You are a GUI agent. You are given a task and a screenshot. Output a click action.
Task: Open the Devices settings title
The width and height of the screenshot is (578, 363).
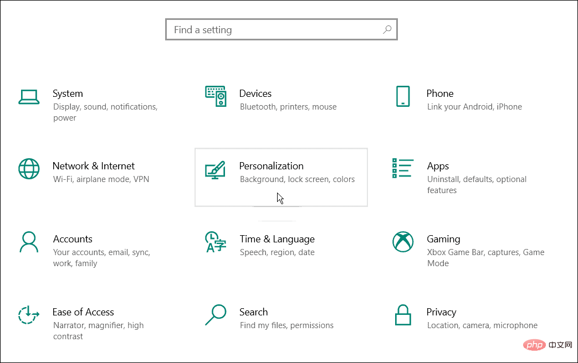pyautogui.click(x=255, y=94)
